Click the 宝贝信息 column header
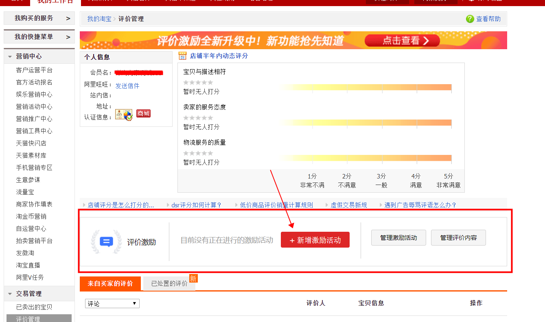 click(x=371, y=303)
